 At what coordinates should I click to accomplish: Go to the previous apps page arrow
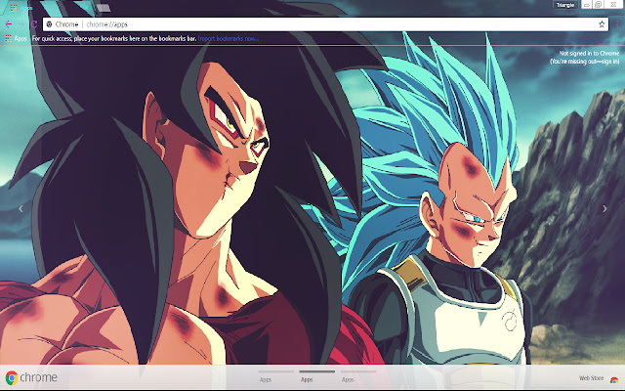point(21,208)
